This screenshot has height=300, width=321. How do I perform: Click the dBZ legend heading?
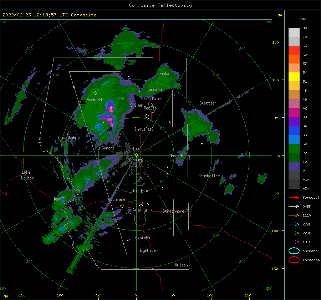point(302,19)
